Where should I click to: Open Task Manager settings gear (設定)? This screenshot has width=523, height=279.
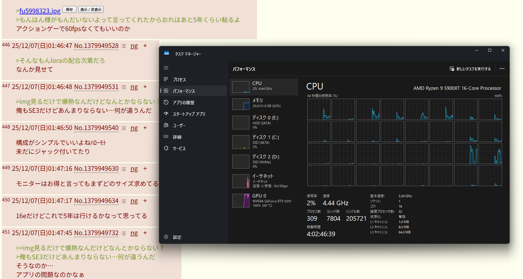(166, 237)
